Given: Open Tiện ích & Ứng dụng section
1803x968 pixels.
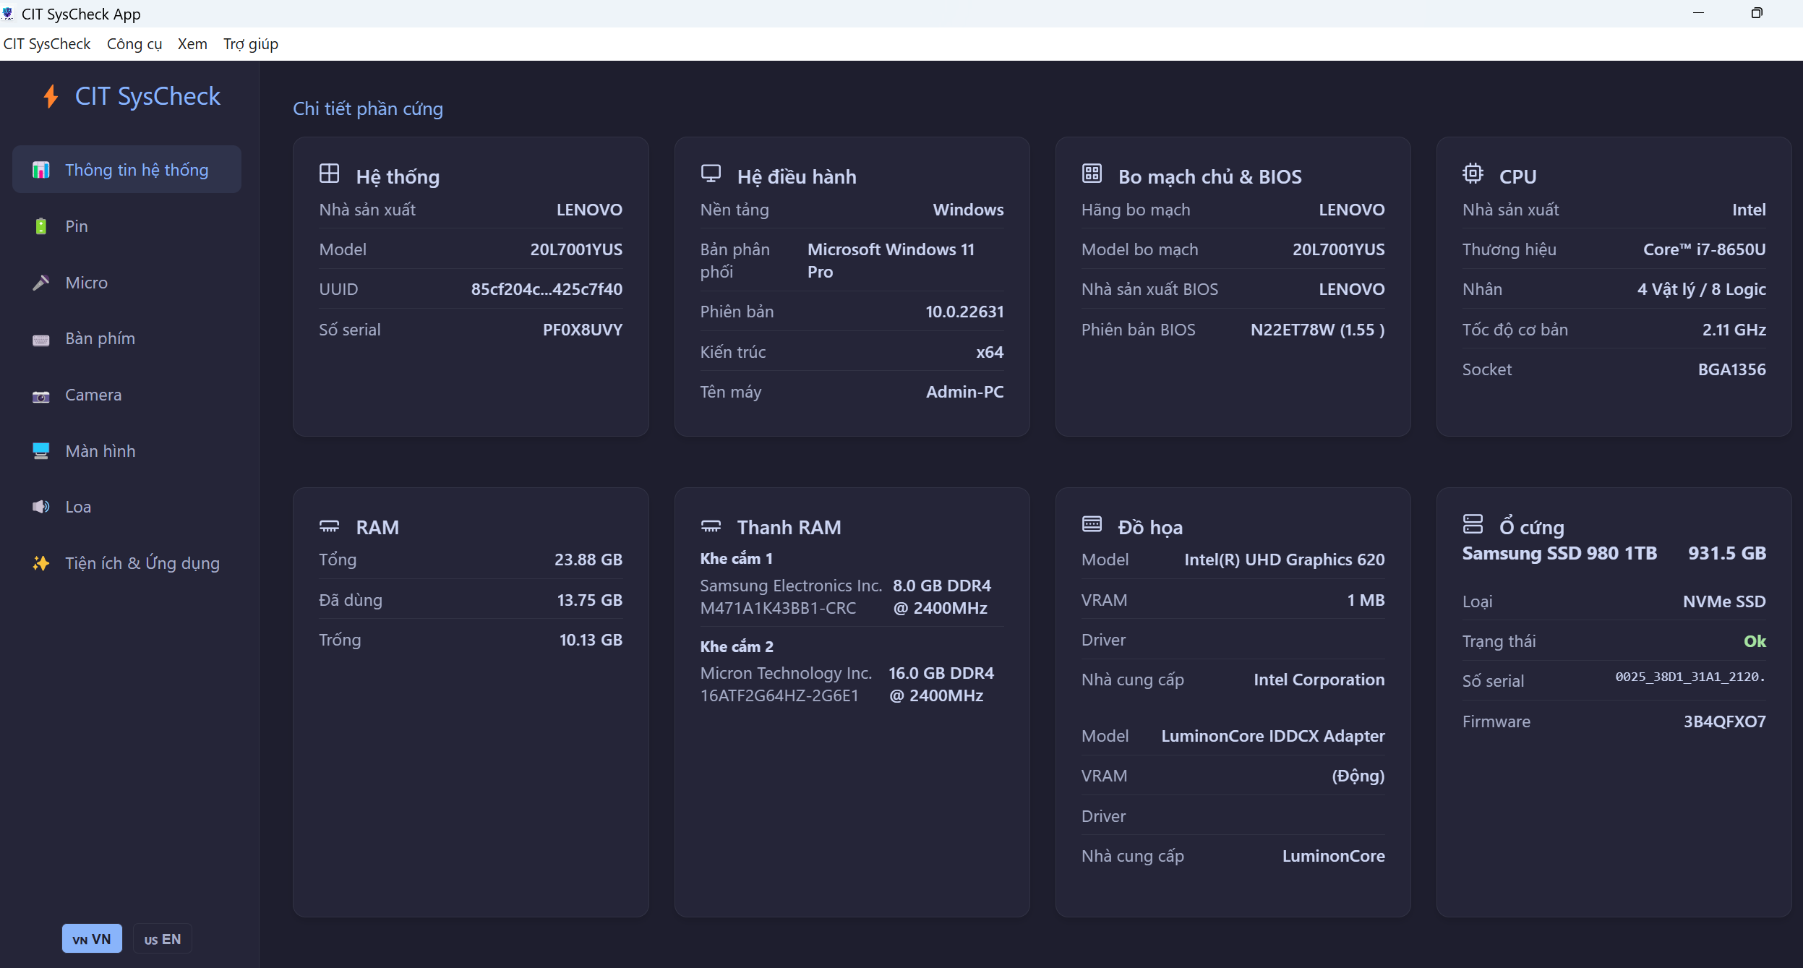Looking at the screenshot, I should pyautogui.click(x=142, y=563).
